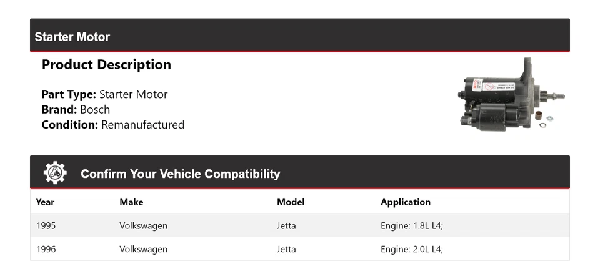This screenshot has height=279, width=600.
Task: Click the Starter Motor header title
Action: pyautogui.click(x=72, y=37)
